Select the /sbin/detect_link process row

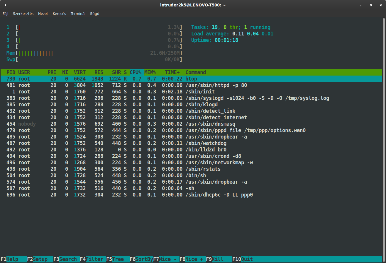[191, 111]
